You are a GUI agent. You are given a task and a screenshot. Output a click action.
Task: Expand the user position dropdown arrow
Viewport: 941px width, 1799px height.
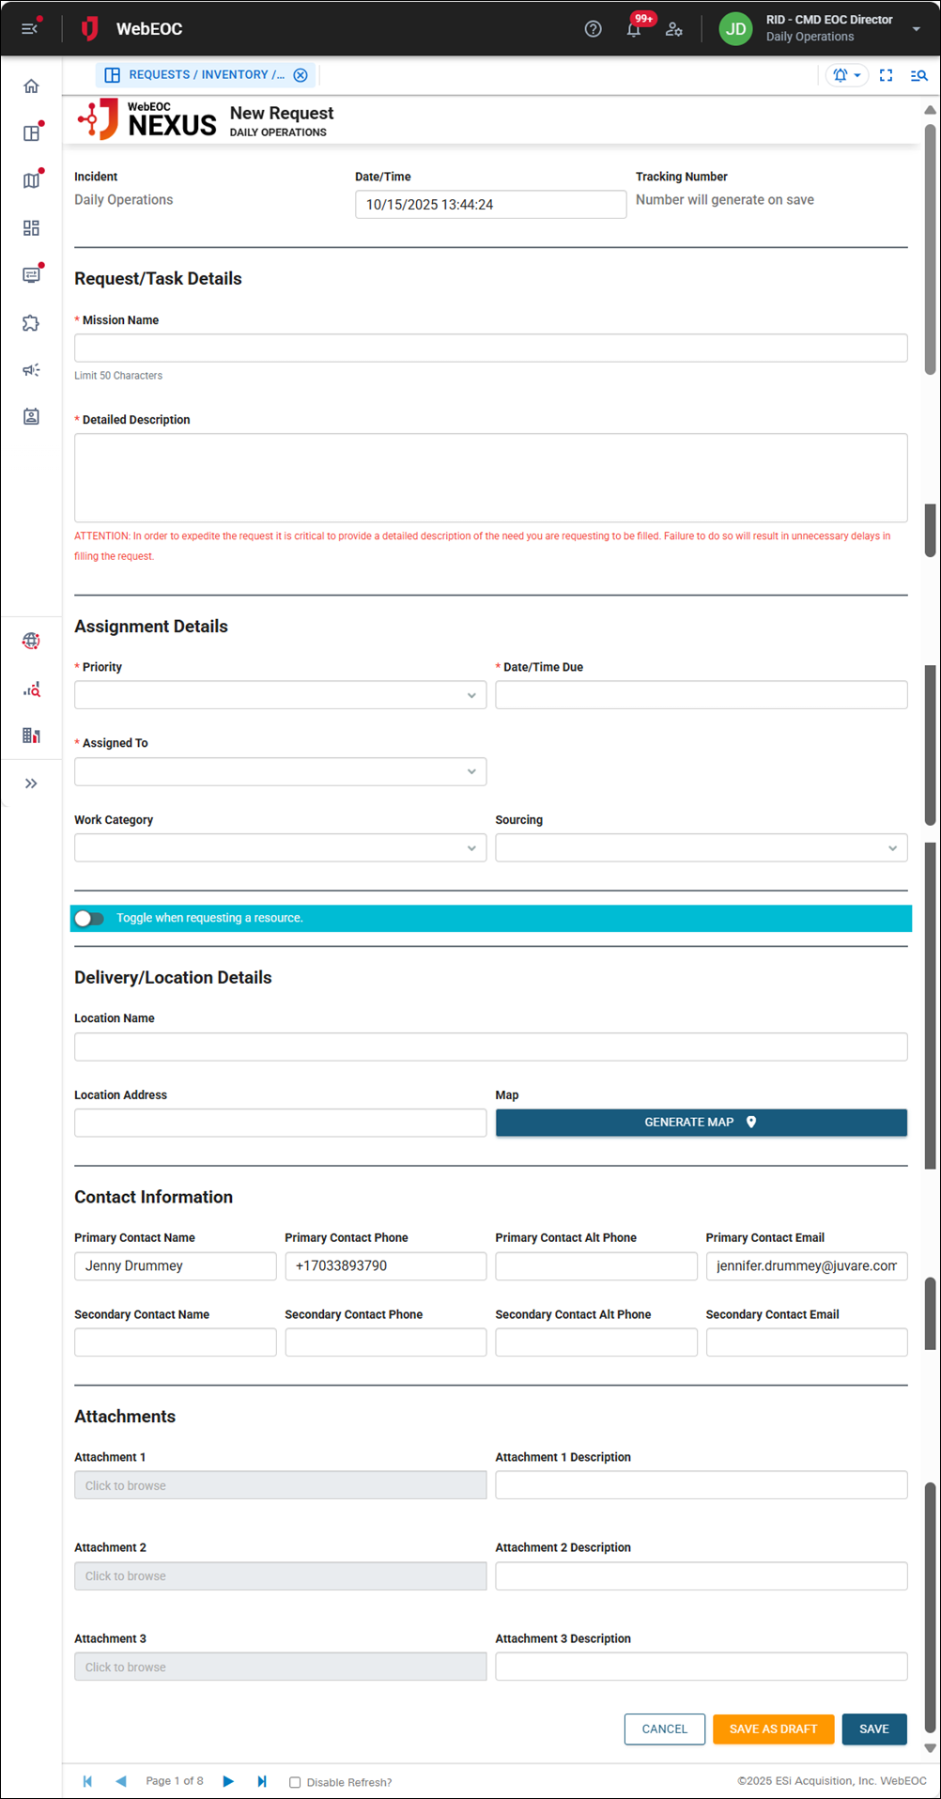[916, 29]
